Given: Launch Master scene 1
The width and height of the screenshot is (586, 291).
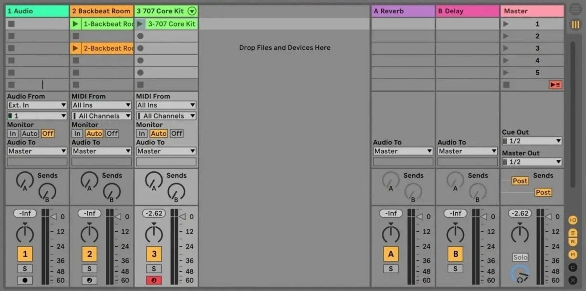Looking at the screenshot, I should click(x=506, y=24).
